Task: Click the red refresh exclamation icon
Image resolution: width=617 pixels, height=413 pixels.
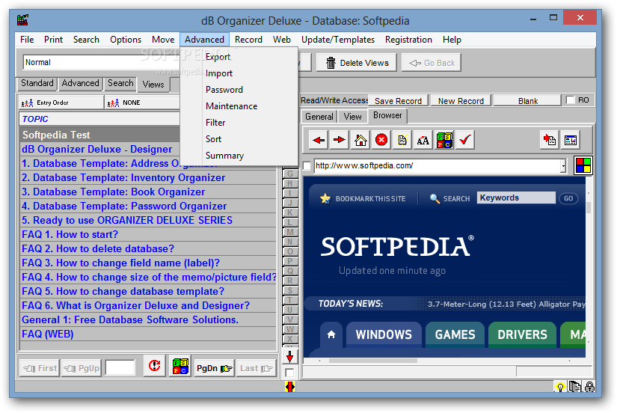Action: 154,366
